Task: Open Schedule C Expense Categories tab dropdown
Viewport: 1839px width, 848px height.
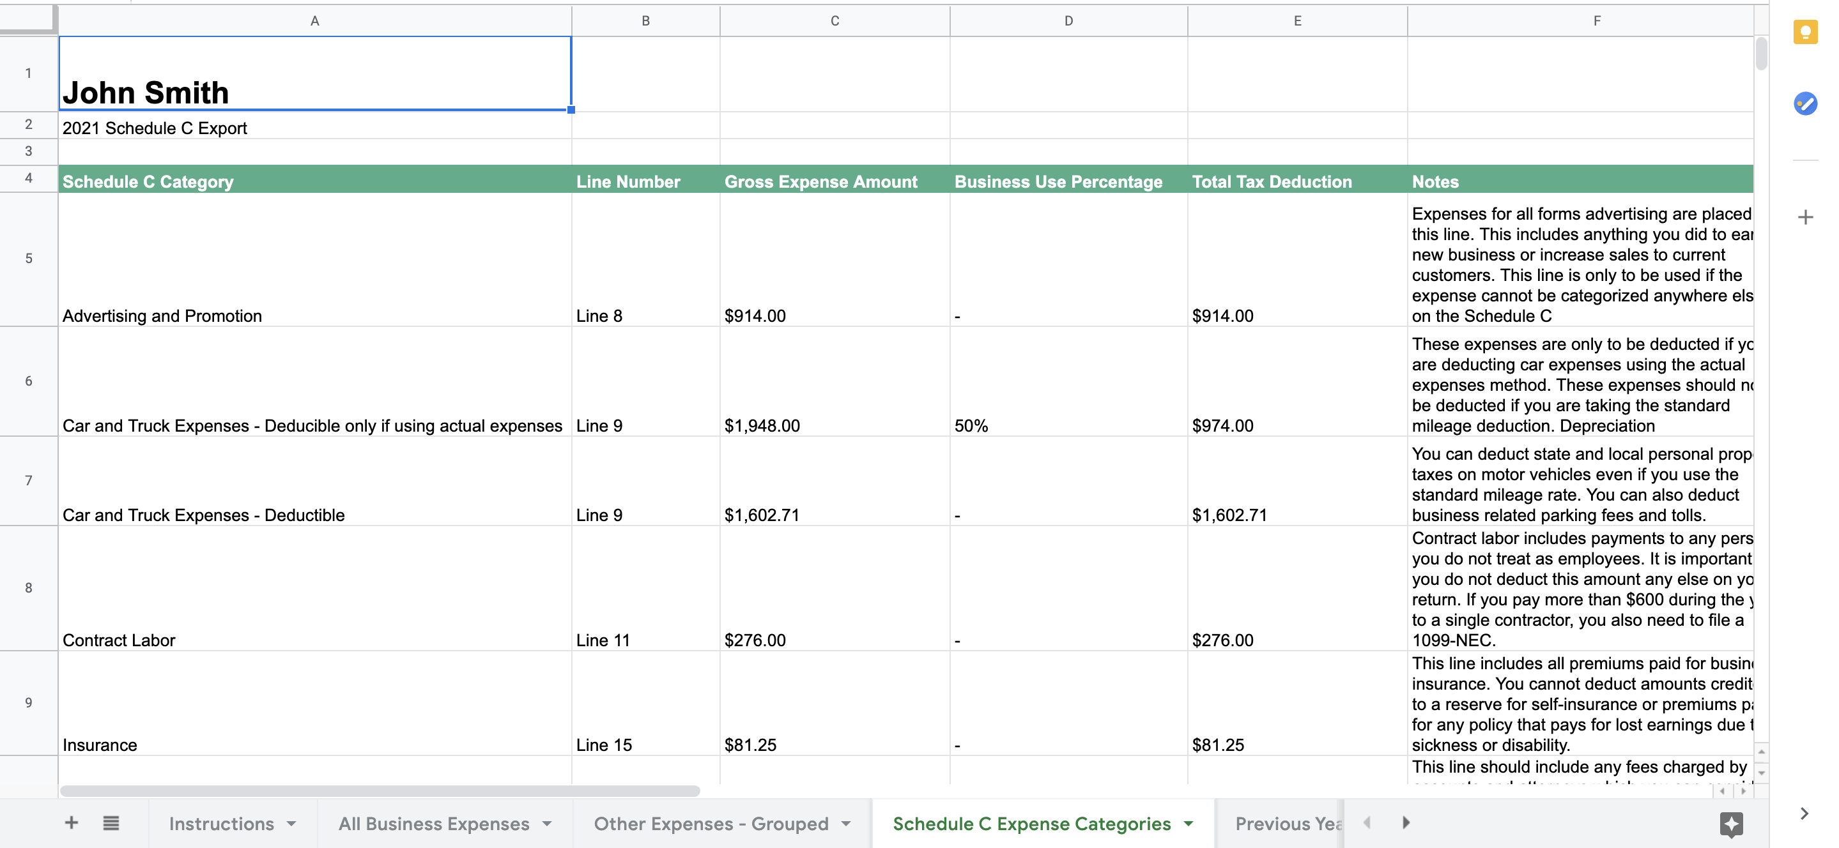Action: [1189, 824]
